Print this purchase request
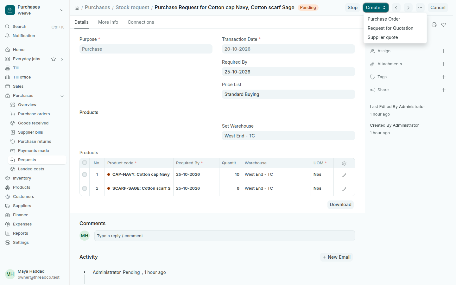 pyautogui.click(x=434, y=25)
